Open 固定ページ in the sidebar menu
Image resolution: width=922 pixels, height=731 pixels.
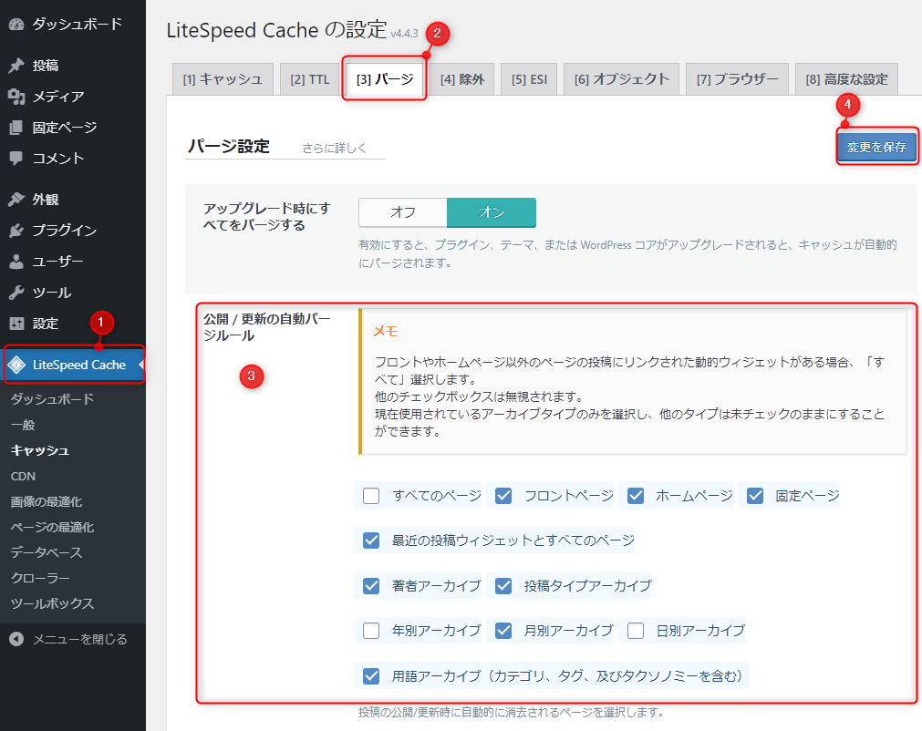[x=73, y=128]
